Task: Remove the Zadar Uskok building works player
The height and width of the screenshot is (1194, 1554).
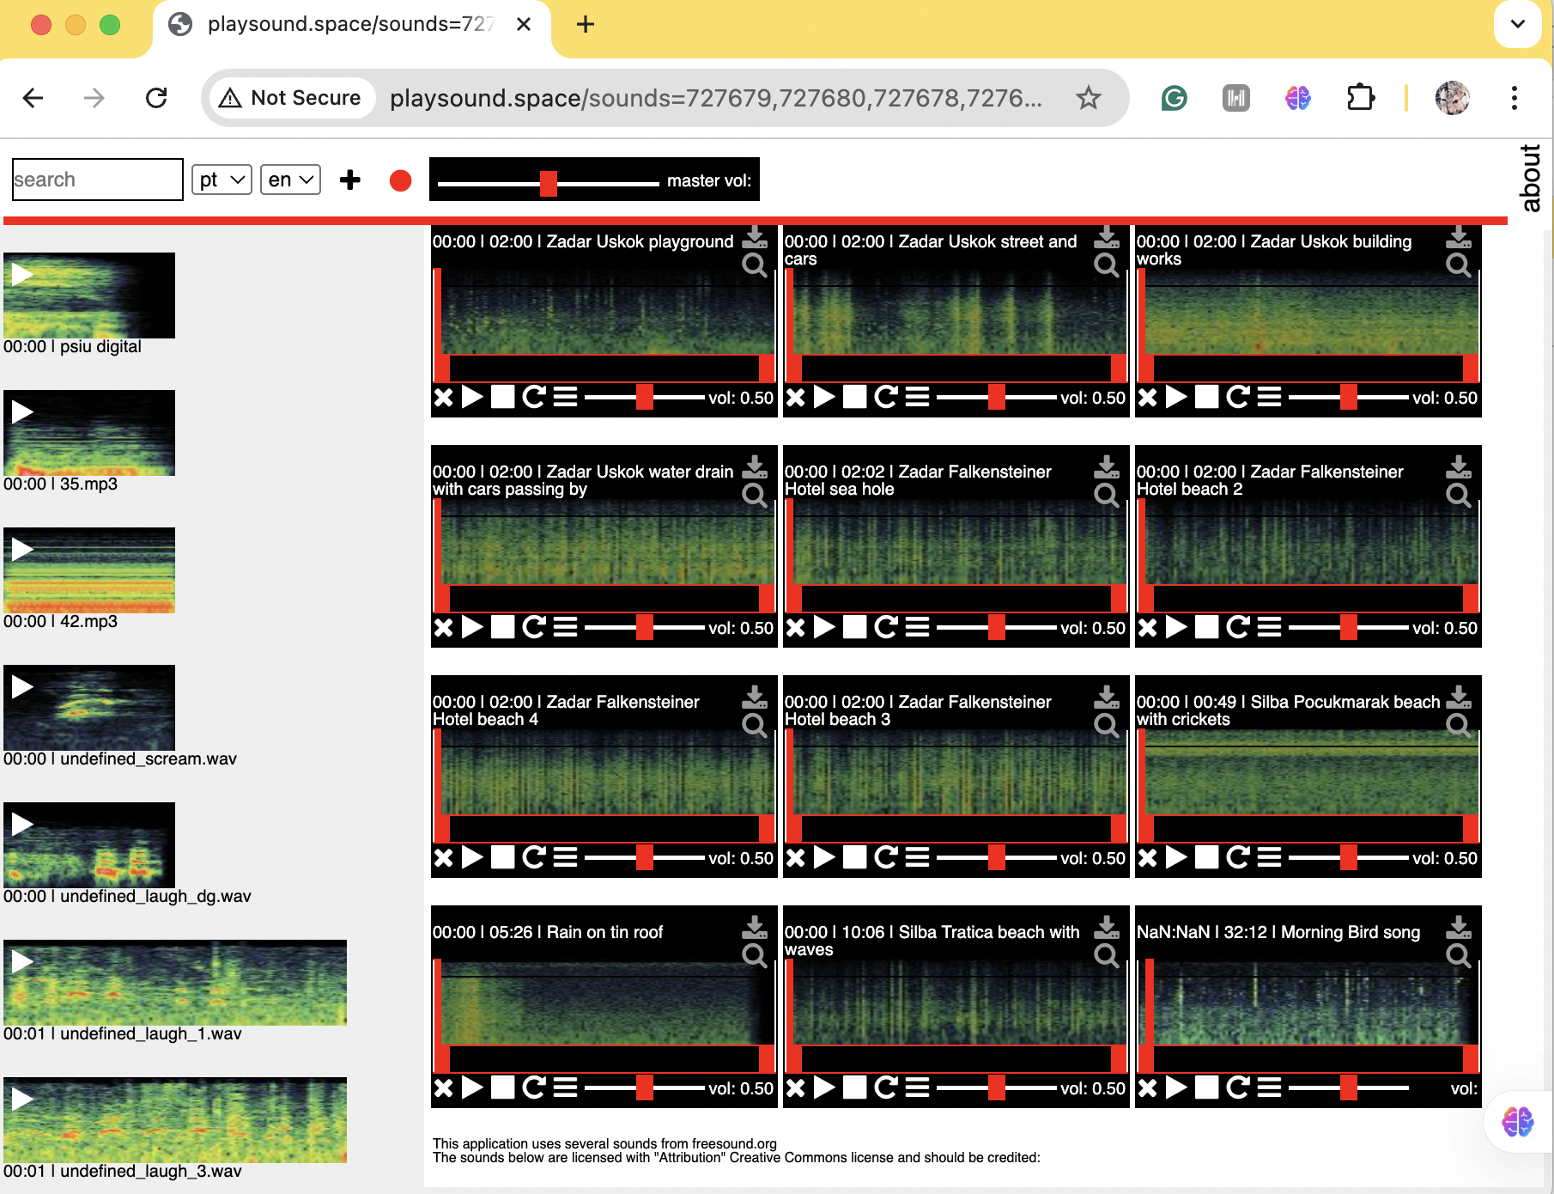Action: [1148, 398]
